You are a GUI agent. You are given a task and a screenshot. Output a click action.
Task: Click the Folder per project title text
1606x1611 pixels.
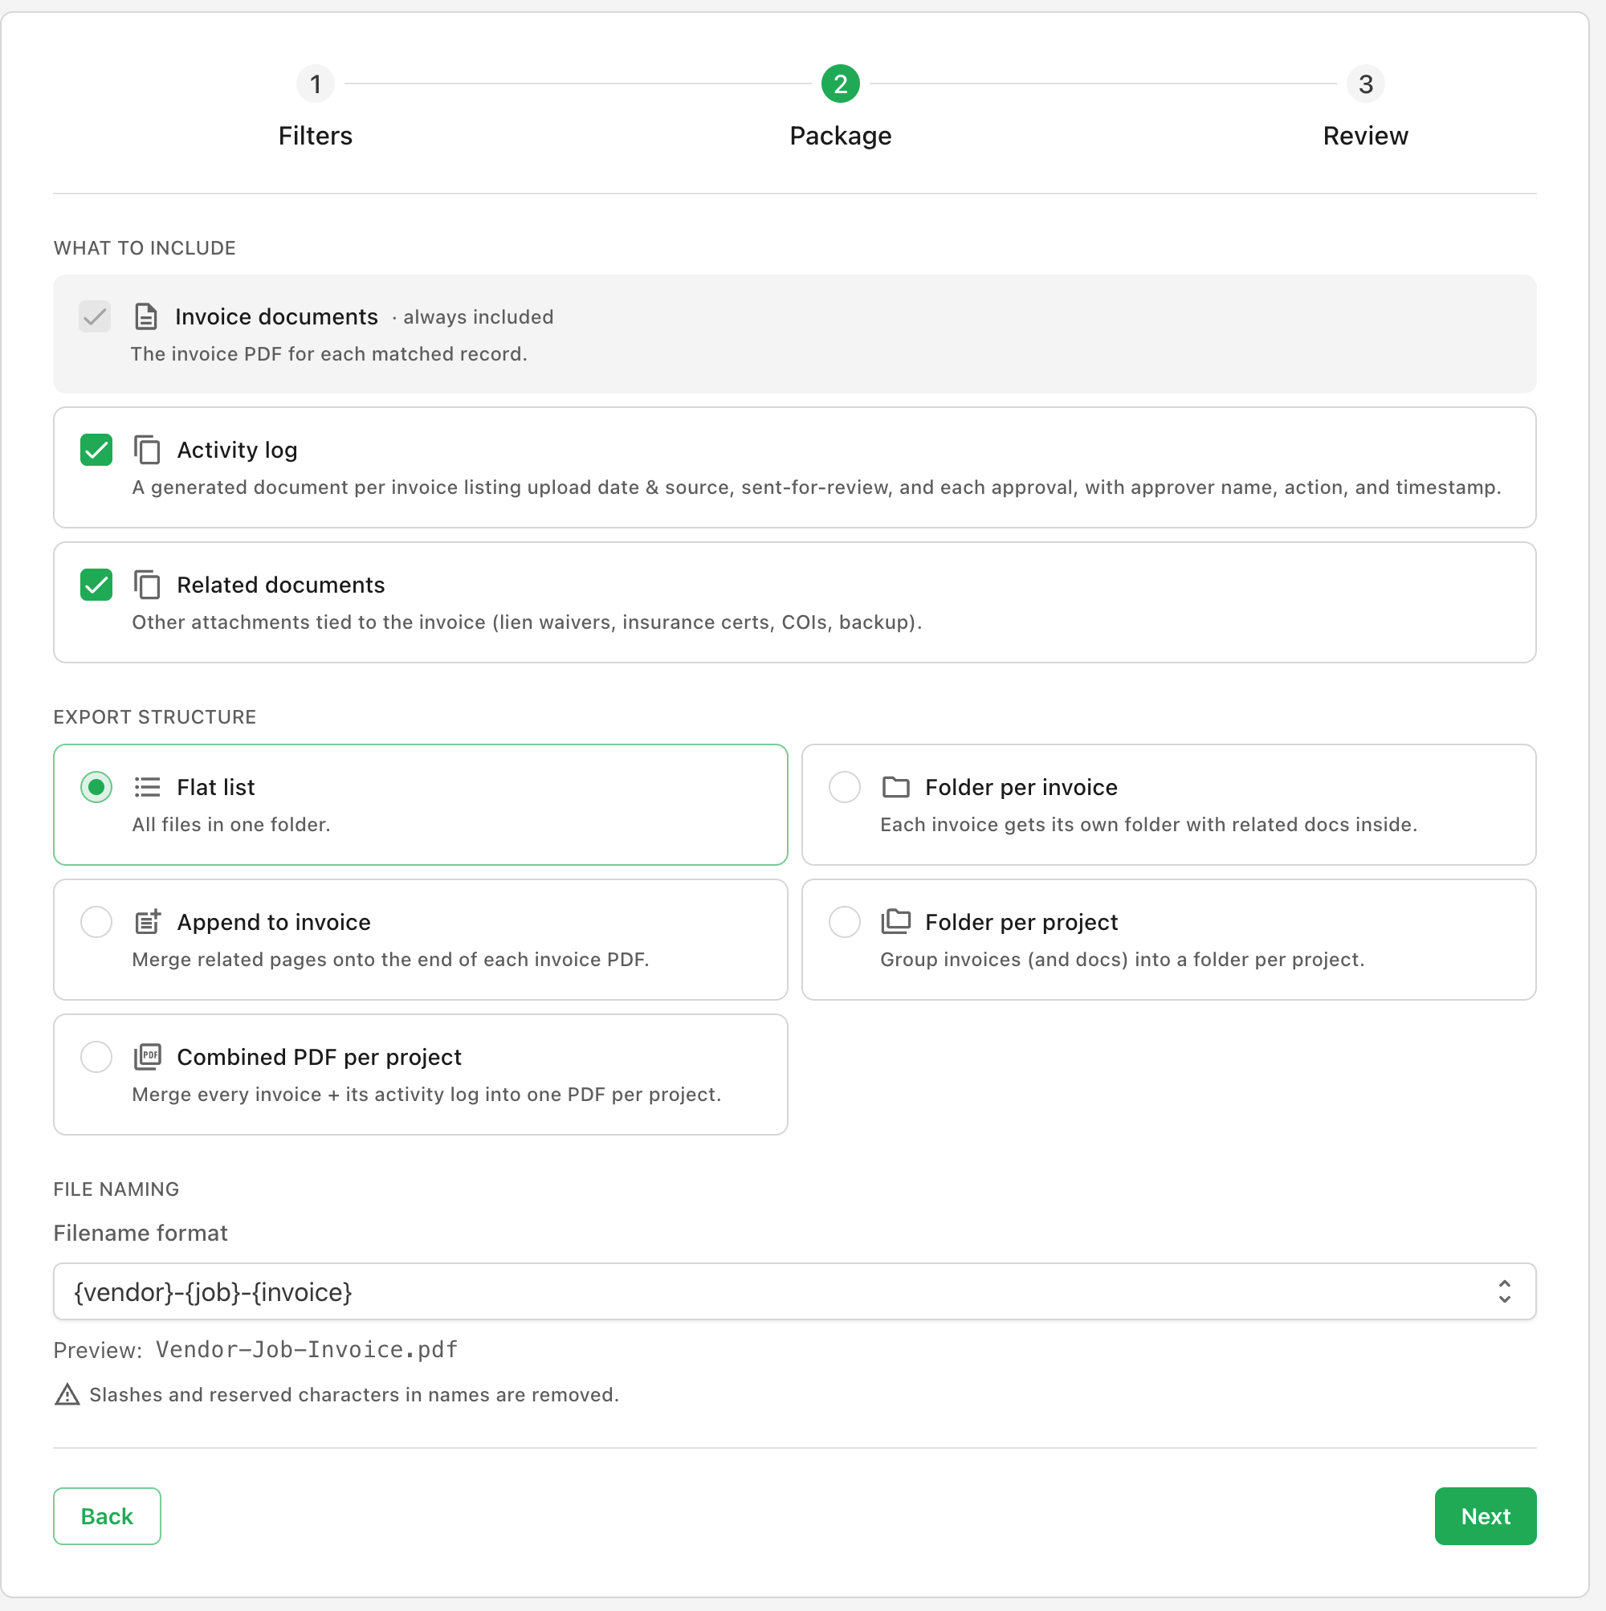point(1021,922)
